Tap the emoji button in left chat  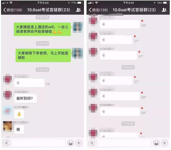(71, 143)
